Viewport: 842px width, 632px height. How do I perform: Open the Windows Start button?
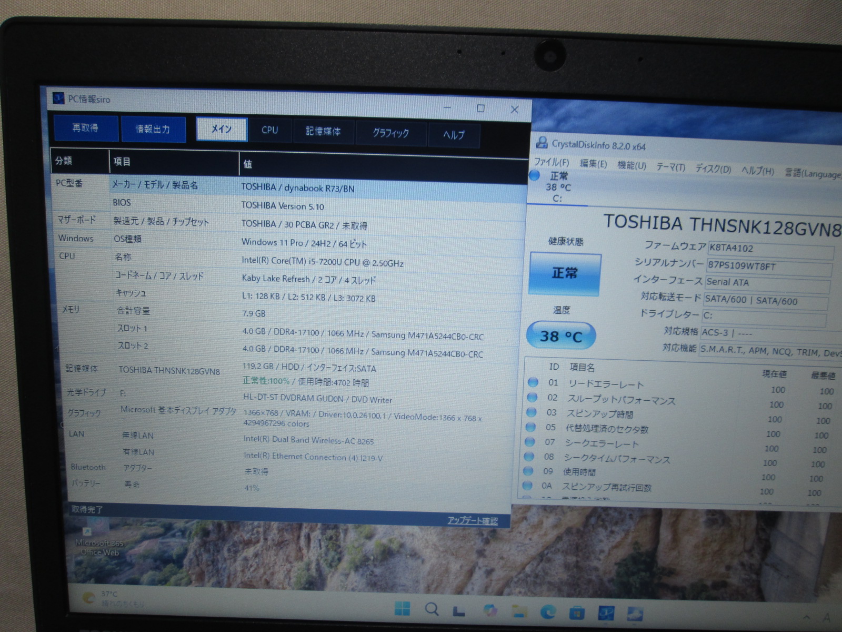(402, 609)
